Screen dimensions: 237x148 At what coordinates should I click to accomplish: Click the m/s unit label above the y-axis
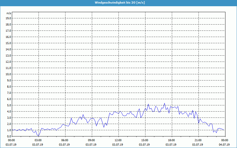tap(9, 13)
